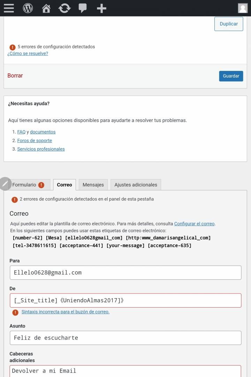This screenshot has height=377, width=251.
Task: Open the user avatar profile icon
Action: 243,8
